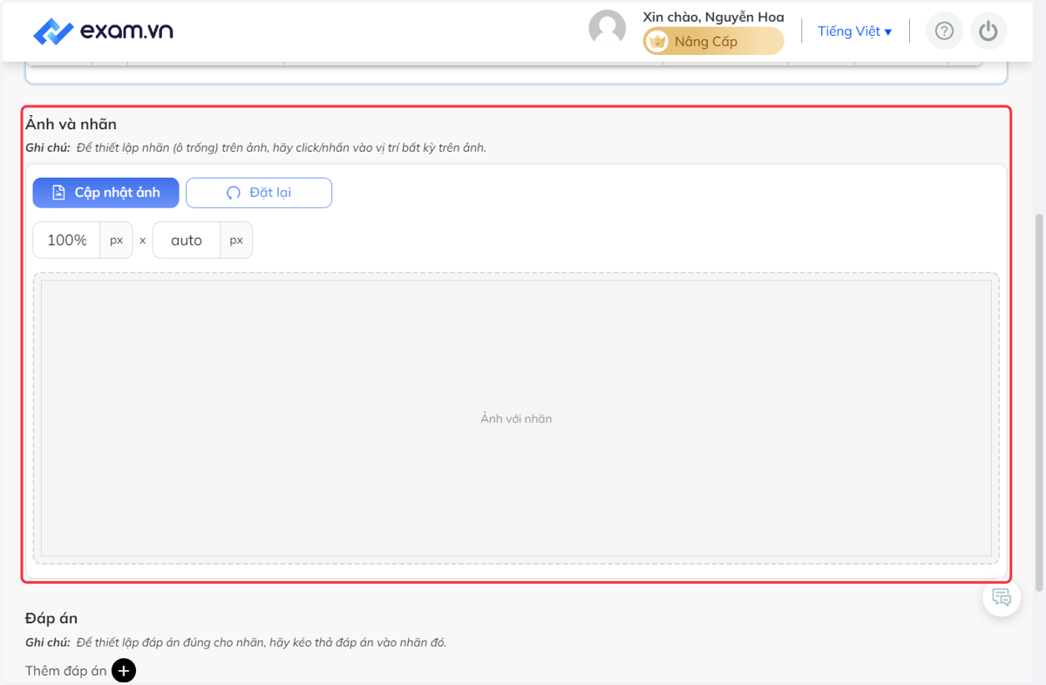Click the auto height input field

(x=187, y=240)
